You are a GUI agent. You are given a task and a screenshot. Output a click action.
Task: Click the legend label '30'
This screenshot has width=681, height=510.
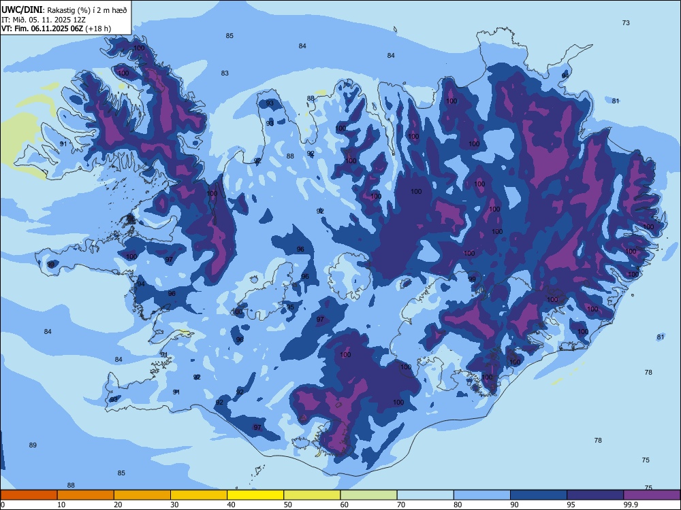click(x=174, y=505)
